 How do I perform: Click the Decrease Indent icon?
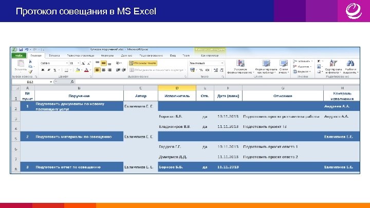(x=118, y=70)
